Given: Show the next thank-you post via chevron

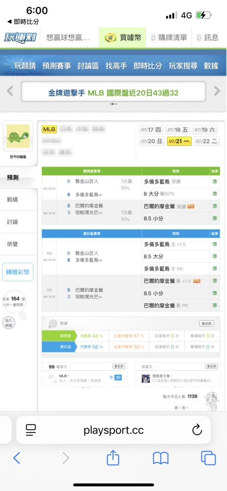Looking at the screenshot, I should point(218,379).
